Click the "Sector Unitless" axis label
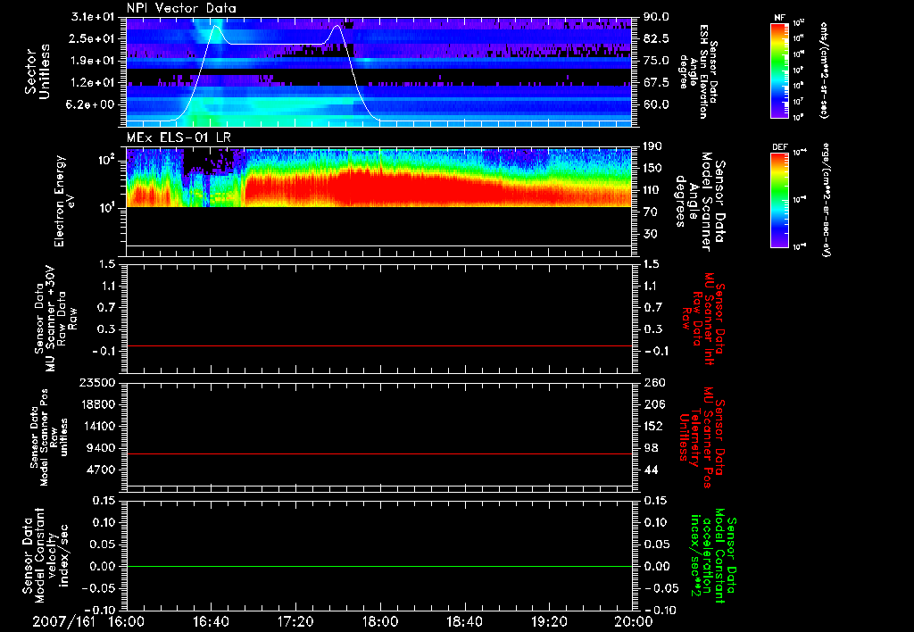This screenshot has width=914, height=632. [x=37, y=71]
